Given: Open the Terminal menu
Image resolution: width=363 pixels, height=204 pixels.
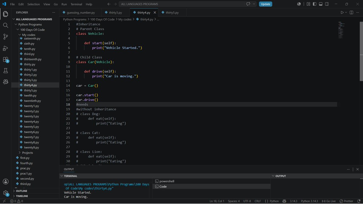Looking at the screenshot, I should coord(76,4).
